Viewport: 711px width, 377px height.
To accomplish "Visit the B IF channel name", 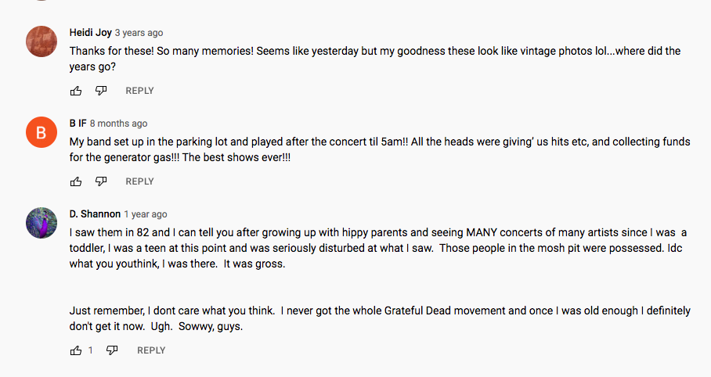I will (x=78, y=124).
